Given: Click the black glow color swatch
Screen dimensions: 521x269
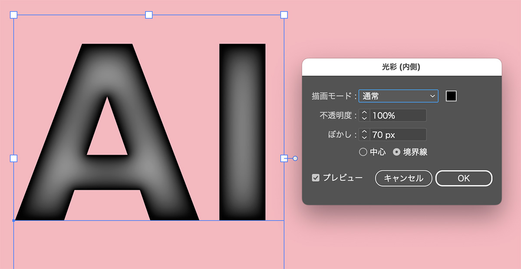Looking at the screenshot, I should coord(451,96).
